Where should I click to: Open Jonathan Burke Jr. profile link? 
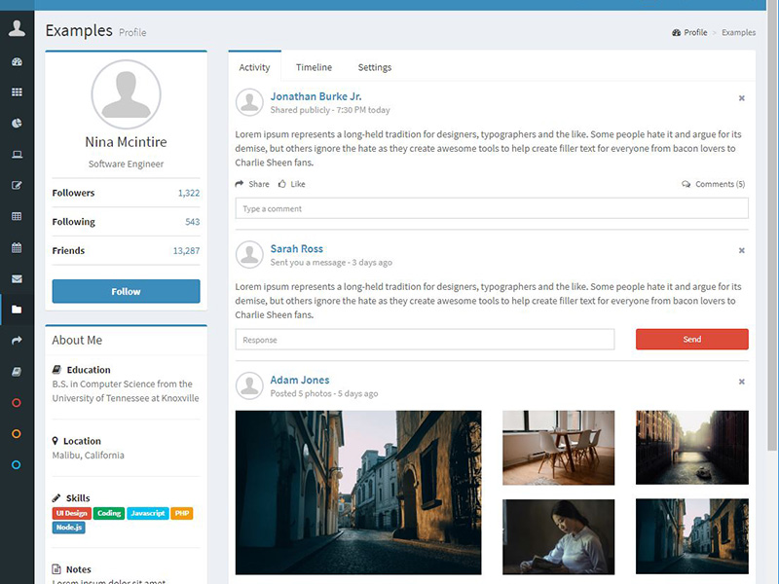[315, 96]
